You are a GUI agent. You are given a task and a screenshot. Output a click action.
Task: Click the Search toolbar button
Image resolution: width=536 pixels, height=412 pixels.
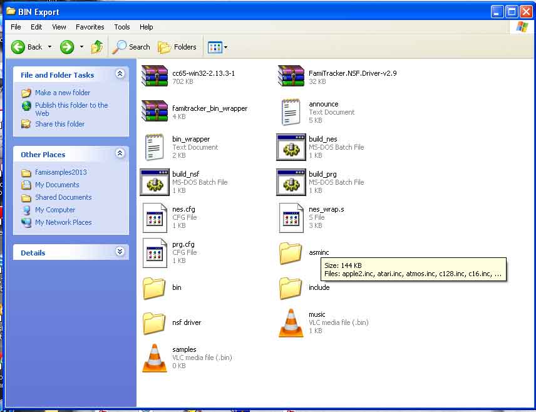click(131, 47)
